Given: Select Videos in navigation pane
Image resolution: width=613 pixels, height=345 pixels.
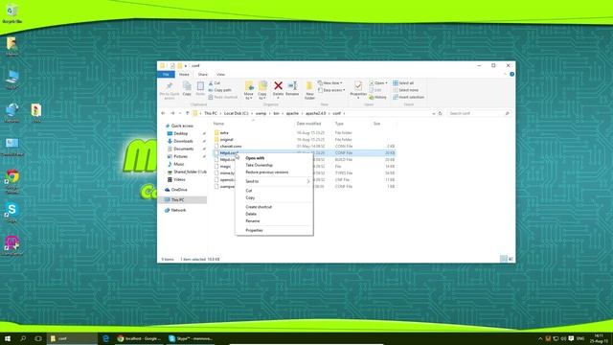Looking at the screenshot, I should pyautogui.click(x=179, y=179).
